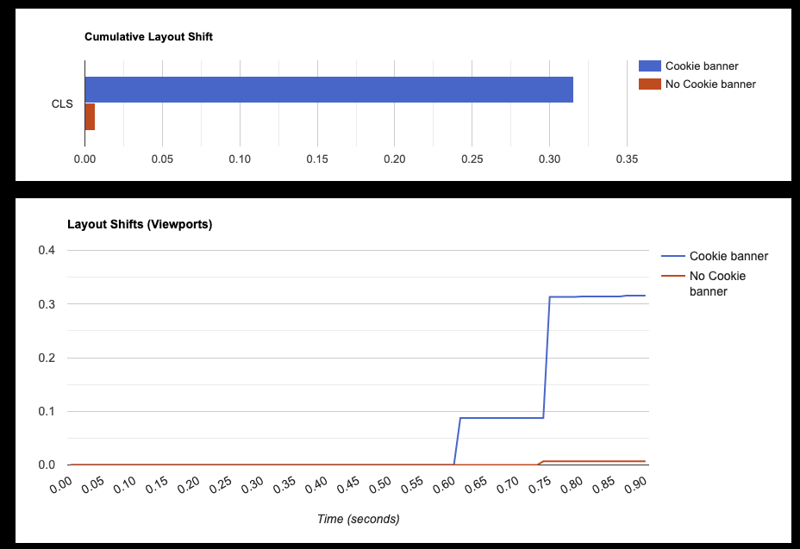The height and width of the screenshot is (549, 800).
Task: Click the orange No Cookie banner line legend marker
Action: pos(673,276)
